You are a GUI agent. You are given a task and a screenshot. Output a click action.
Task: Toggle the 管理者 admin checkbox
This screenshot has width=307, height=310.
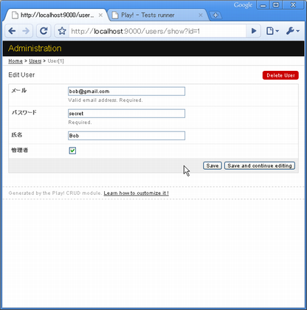coord(72,151)
